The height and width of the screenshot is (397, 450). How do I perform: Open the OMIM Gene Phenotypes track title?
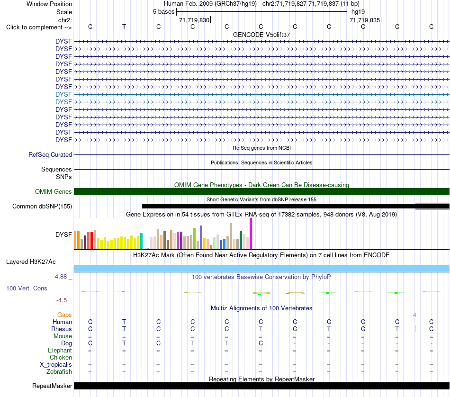tap(261, 185)
